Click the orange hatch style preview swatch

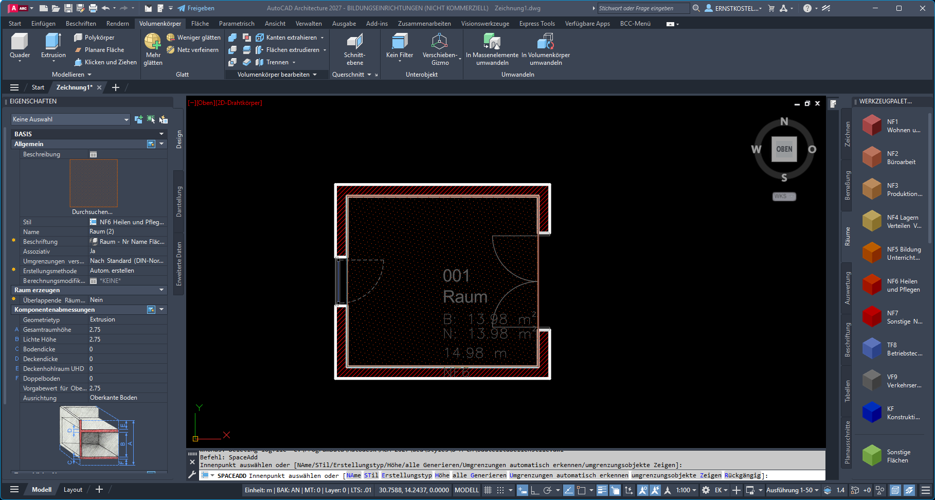coord(94,183)
